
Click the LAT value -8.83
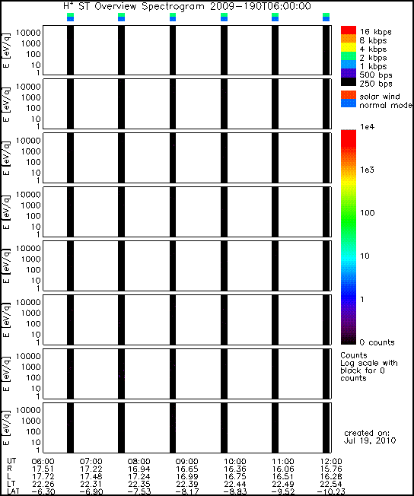click(234, 492)
